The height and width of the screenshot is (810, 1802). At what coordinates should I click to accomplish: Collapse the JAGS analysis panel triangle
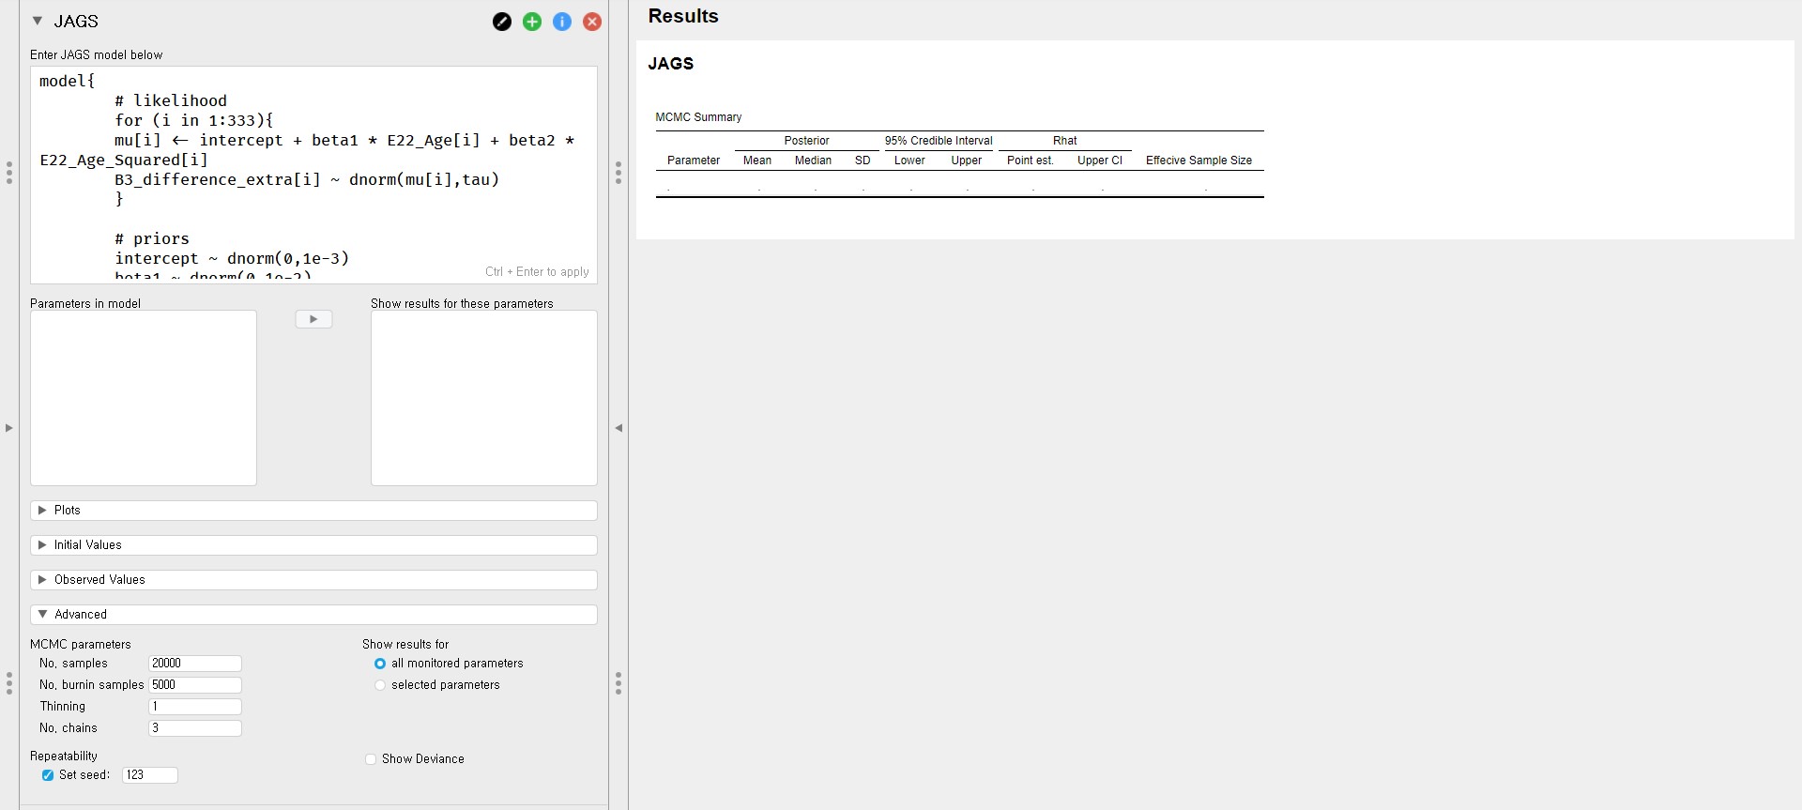pos(38,21)
